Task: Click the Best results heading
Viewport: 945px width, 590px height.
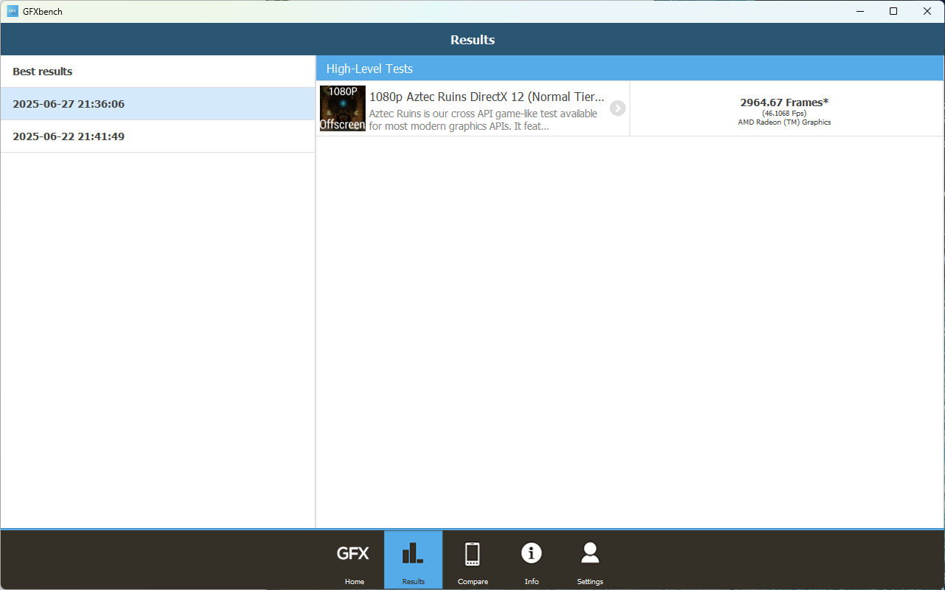Action: pos(42,71)
